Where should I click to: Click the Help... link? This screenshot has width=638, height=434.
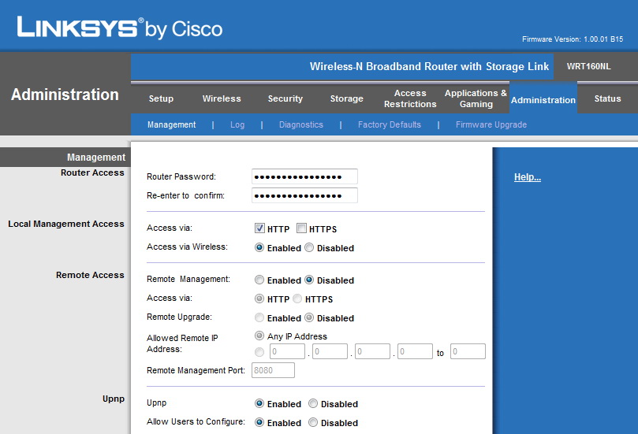(528, 176)
